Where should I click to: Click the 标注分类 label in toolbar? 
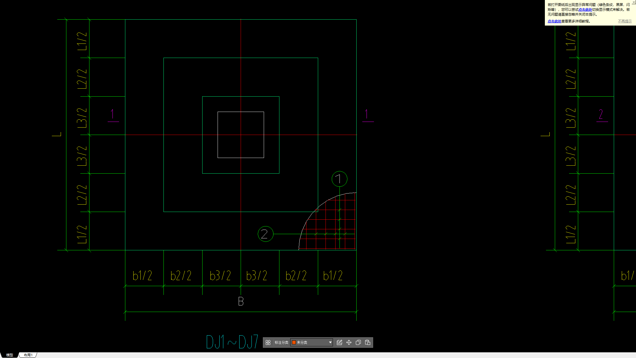(281, 342)
